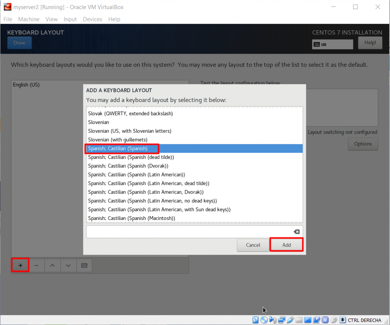Click the CPU virtualization chip status icon
This screenshot has height=325, width=390.
pyautogui.click(x=325, y=320)
